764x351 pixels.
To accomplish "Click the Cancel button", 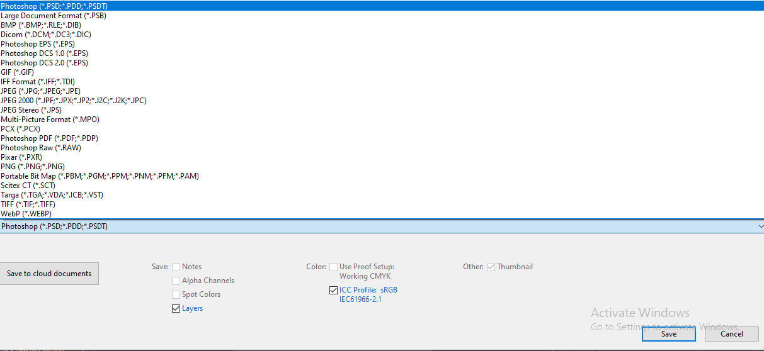I will coord(731,334).
